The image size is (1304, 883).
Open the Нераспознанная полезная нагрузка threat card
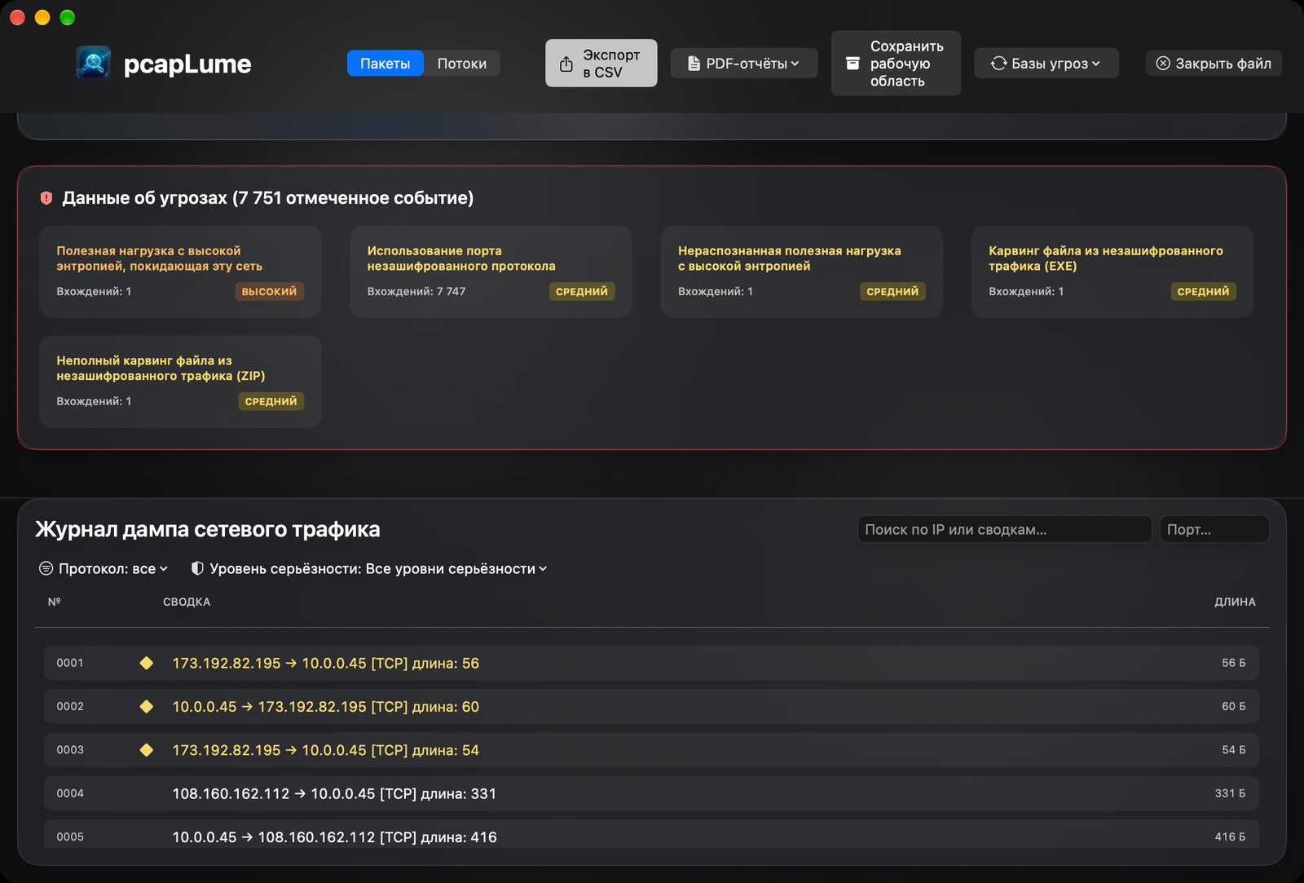(802, 272)
